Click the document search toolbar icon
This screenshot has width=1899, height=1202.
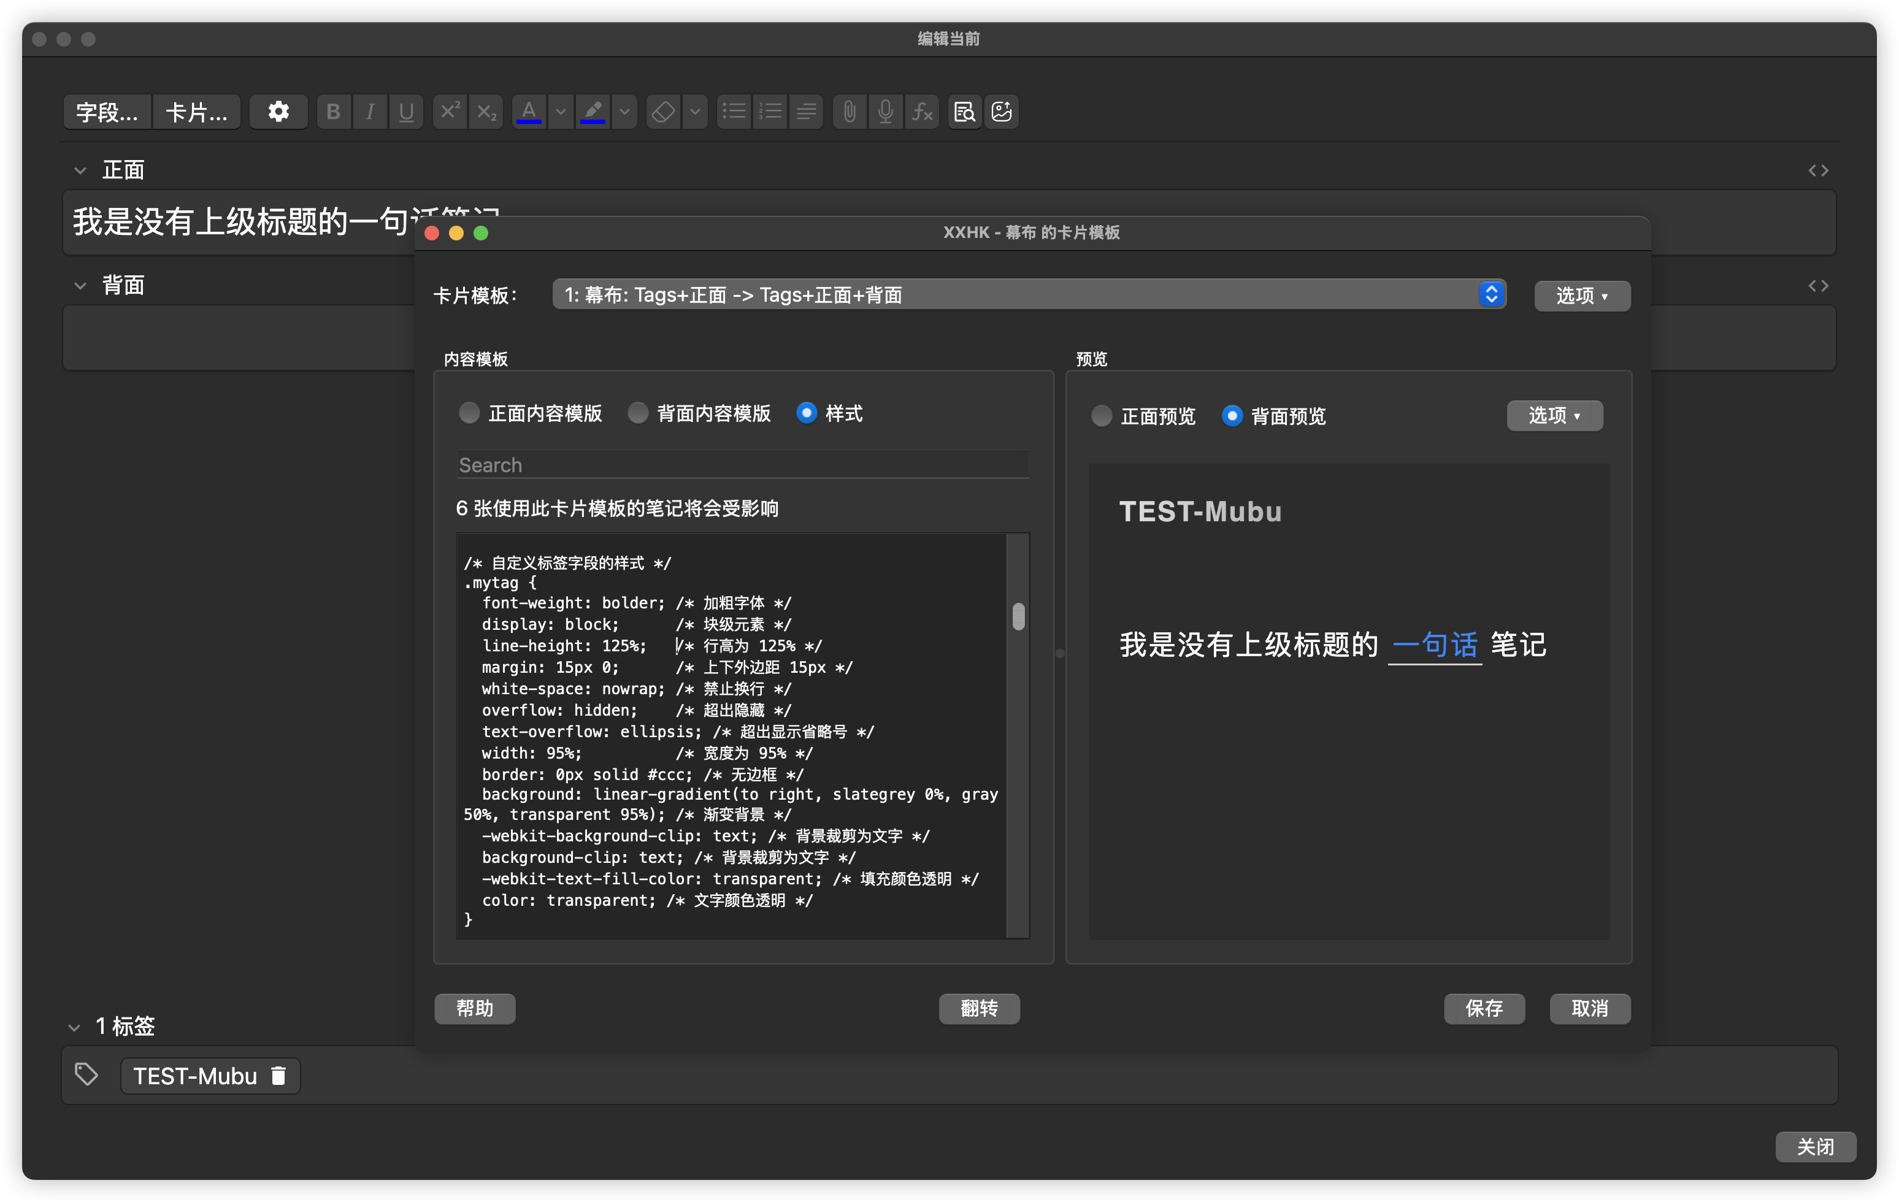(964, 112)
